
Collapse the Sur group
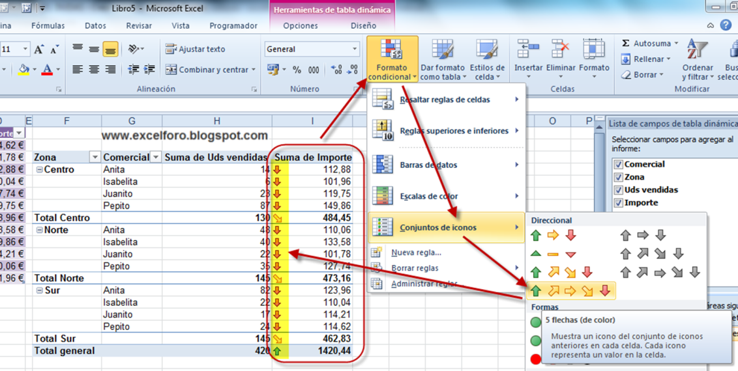click(40, 291)
